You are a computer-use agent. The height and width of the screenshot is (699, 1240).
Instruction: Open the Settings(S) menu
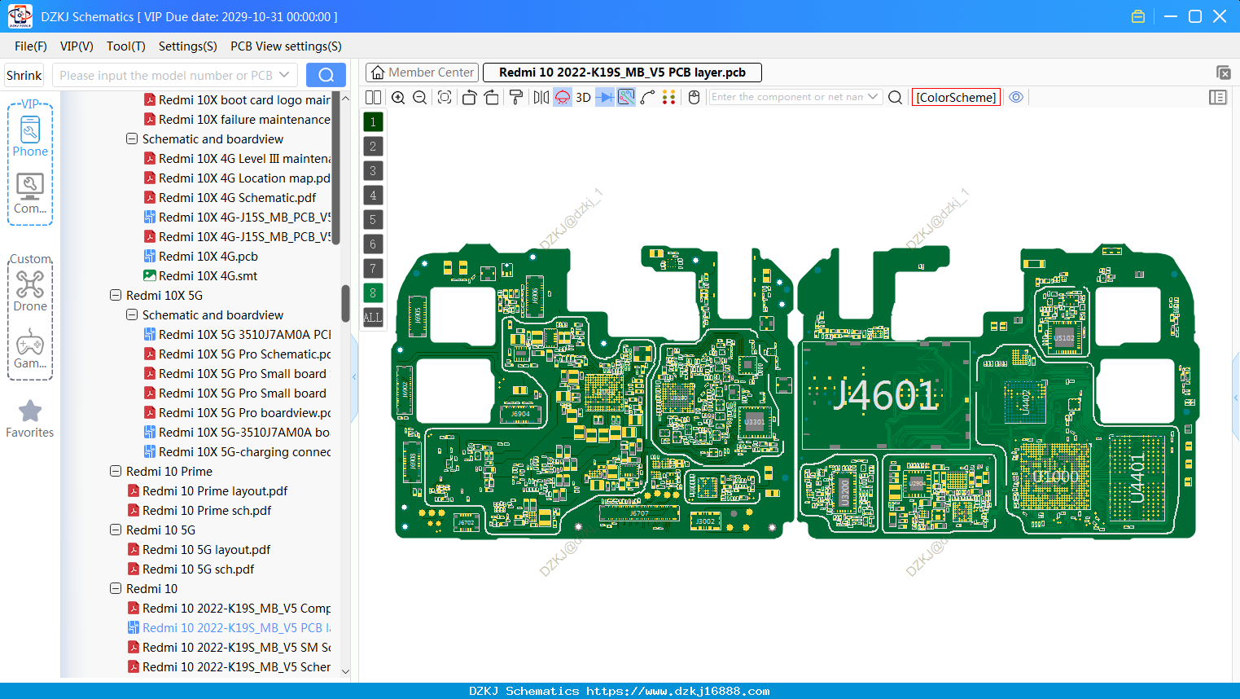pyautogui.click(x=188, y=46)
